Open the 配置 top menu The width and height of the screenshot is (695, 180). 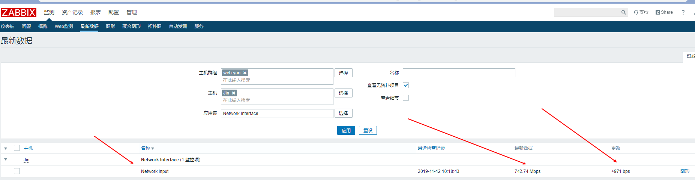coord(114,12)
